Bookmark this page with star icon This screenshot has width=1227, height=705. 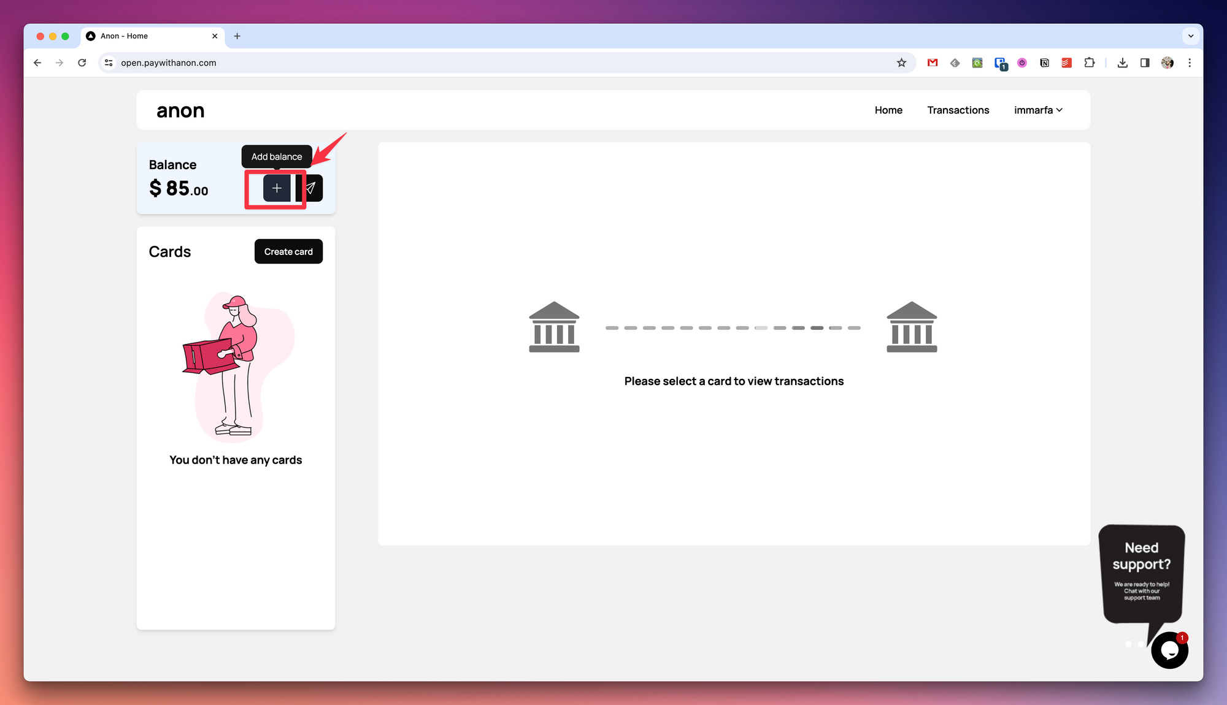901,63
